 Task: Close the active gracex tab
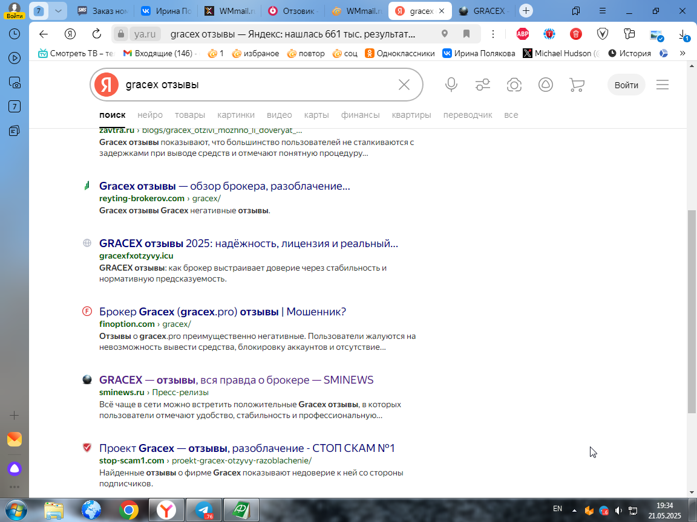pos(442,11)
